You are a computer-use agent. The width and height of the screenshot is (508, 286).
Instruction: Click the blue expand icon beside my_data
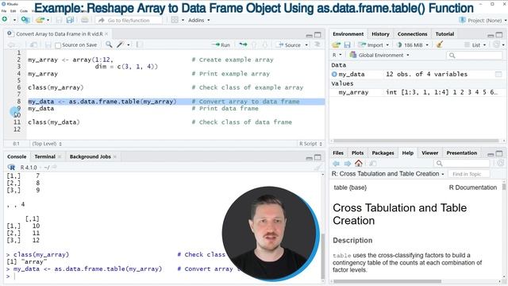click(334, 74)
